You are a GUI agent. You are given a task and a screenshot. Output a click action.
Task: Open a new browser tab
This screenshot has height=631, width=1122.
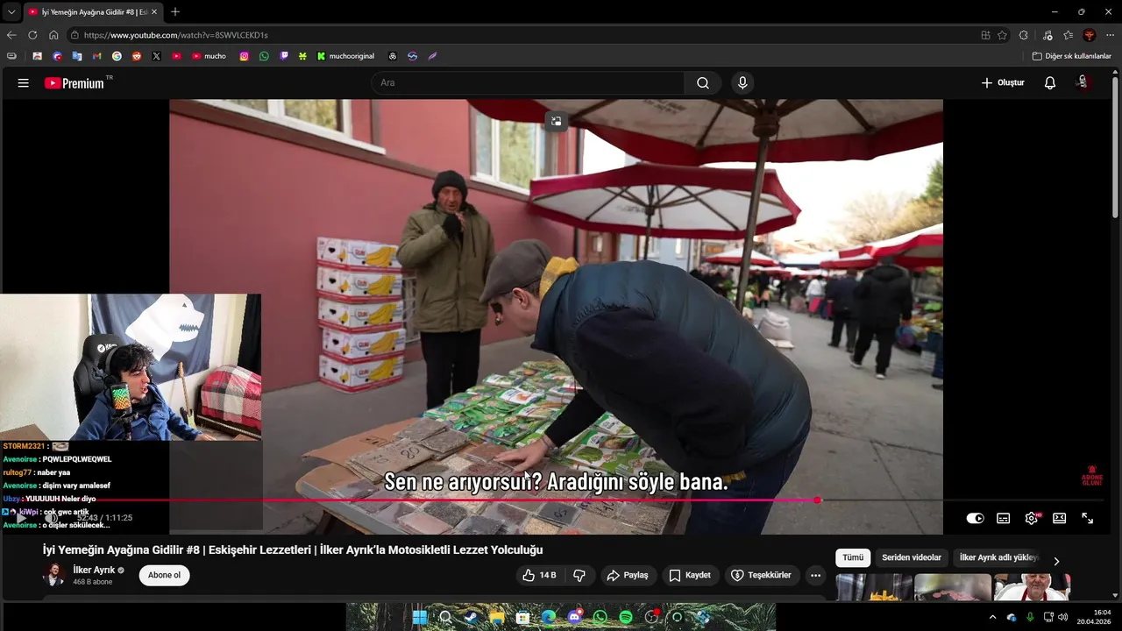click(x=175, y=11)
